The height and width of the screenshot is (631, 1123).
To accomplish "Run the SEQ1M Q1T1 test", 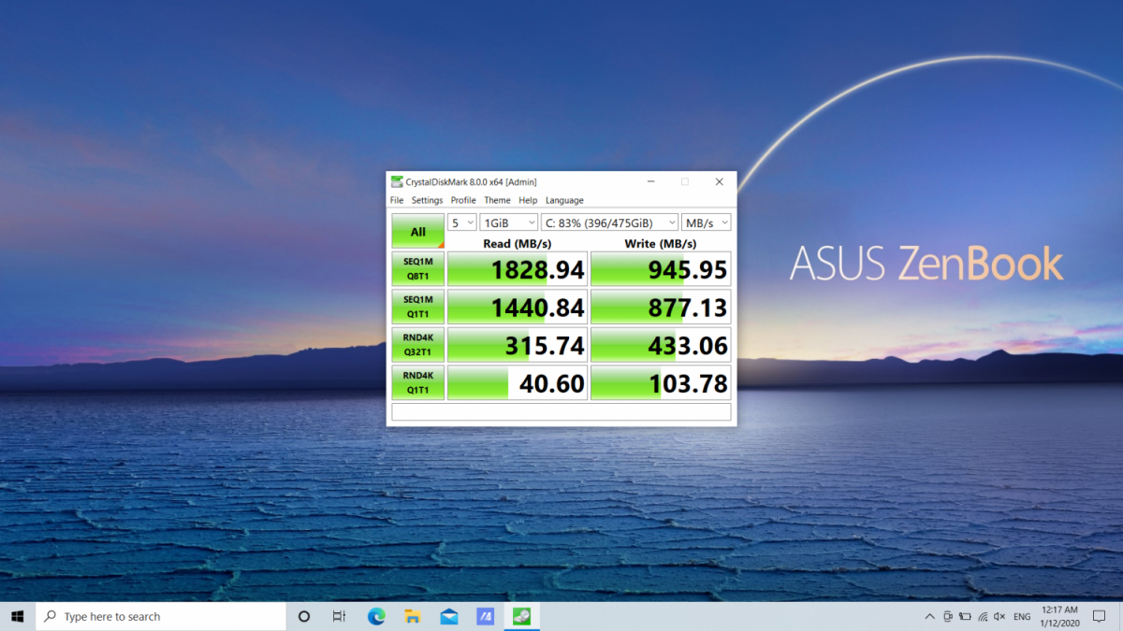I will [x=417, y=307].
